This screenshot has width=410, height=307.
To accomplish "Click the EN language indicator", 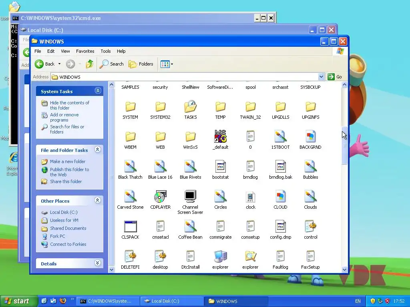I will point(358,301).
